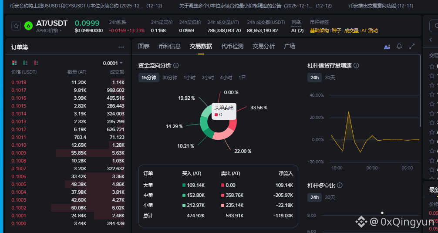The image size is (438, 233).
Task: Open the 币安推出交易意向功能 announcement
Action: click(381, 6)
